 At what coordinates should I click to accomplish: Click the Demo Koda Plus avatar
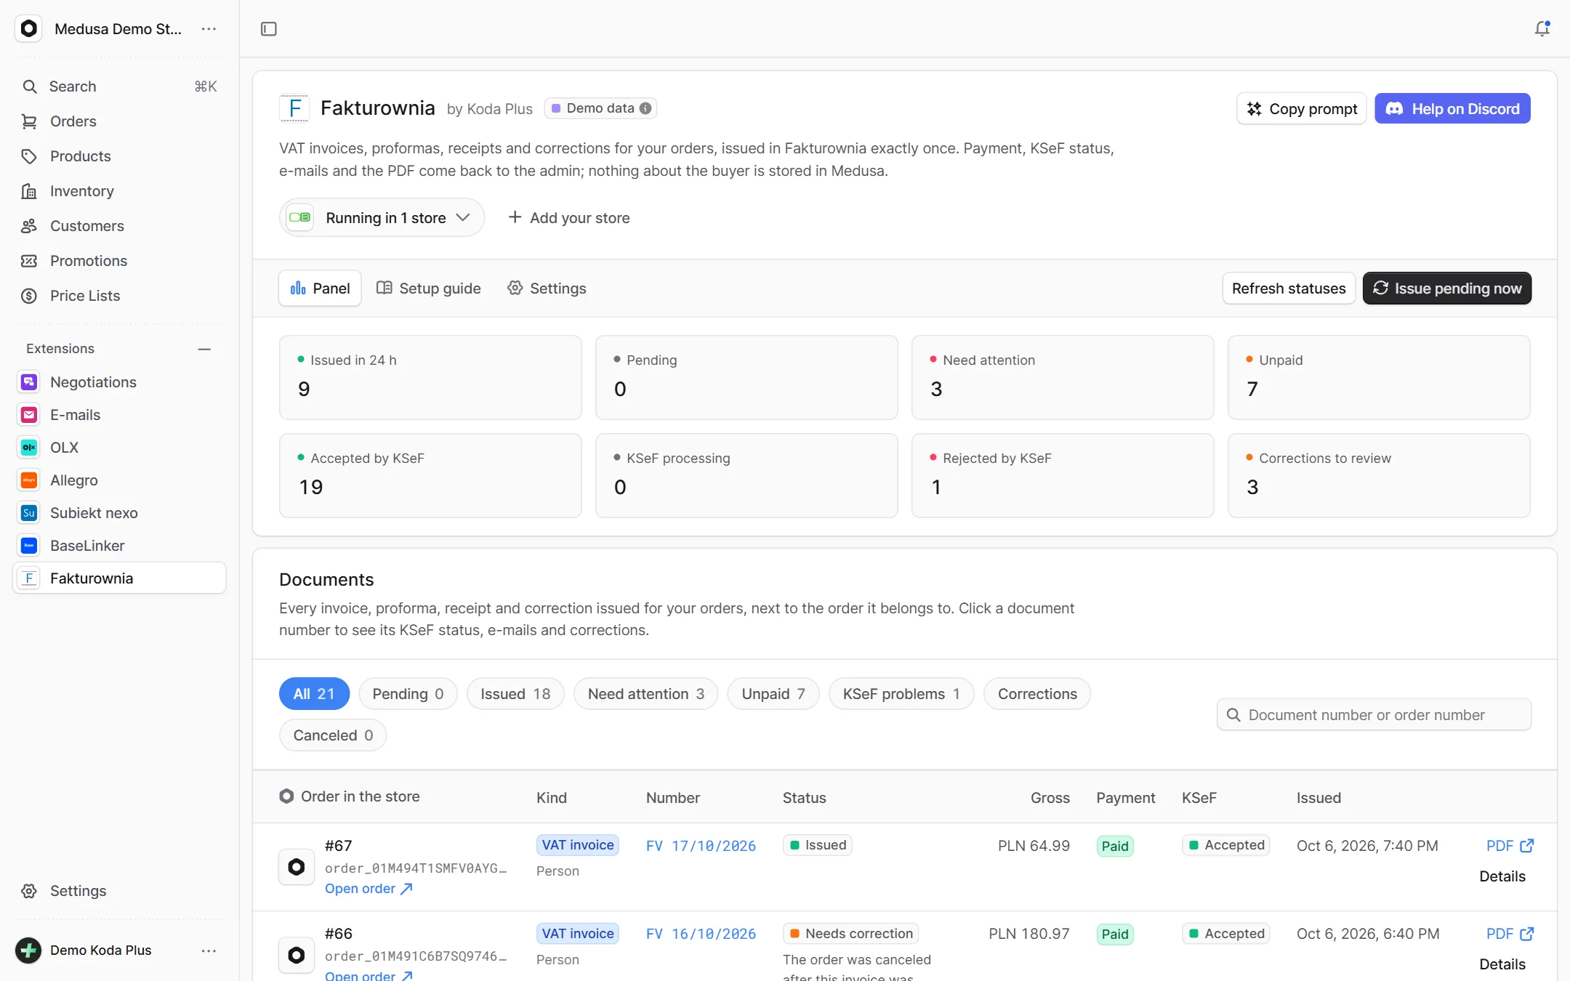(x=28, y=950)
